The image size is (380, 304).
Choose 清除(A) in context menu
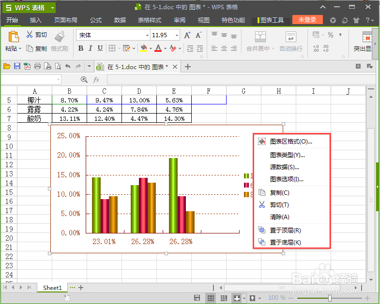click(291, 217)
